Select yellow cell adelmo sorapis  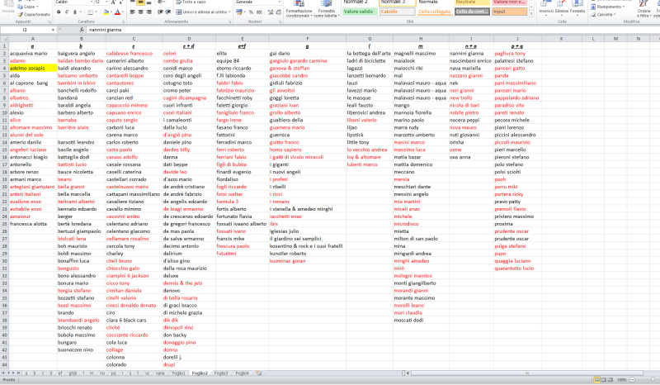33,69
